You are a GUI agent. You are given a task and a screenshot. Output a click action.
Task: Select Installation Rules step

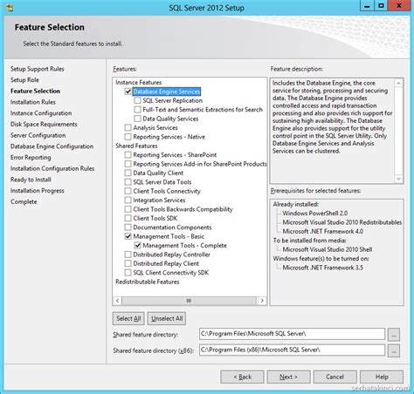tap(33, 102)
